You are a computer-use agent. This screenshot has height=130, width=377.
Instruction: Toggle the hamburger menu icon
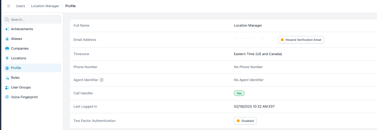click(x=9, y=6)
